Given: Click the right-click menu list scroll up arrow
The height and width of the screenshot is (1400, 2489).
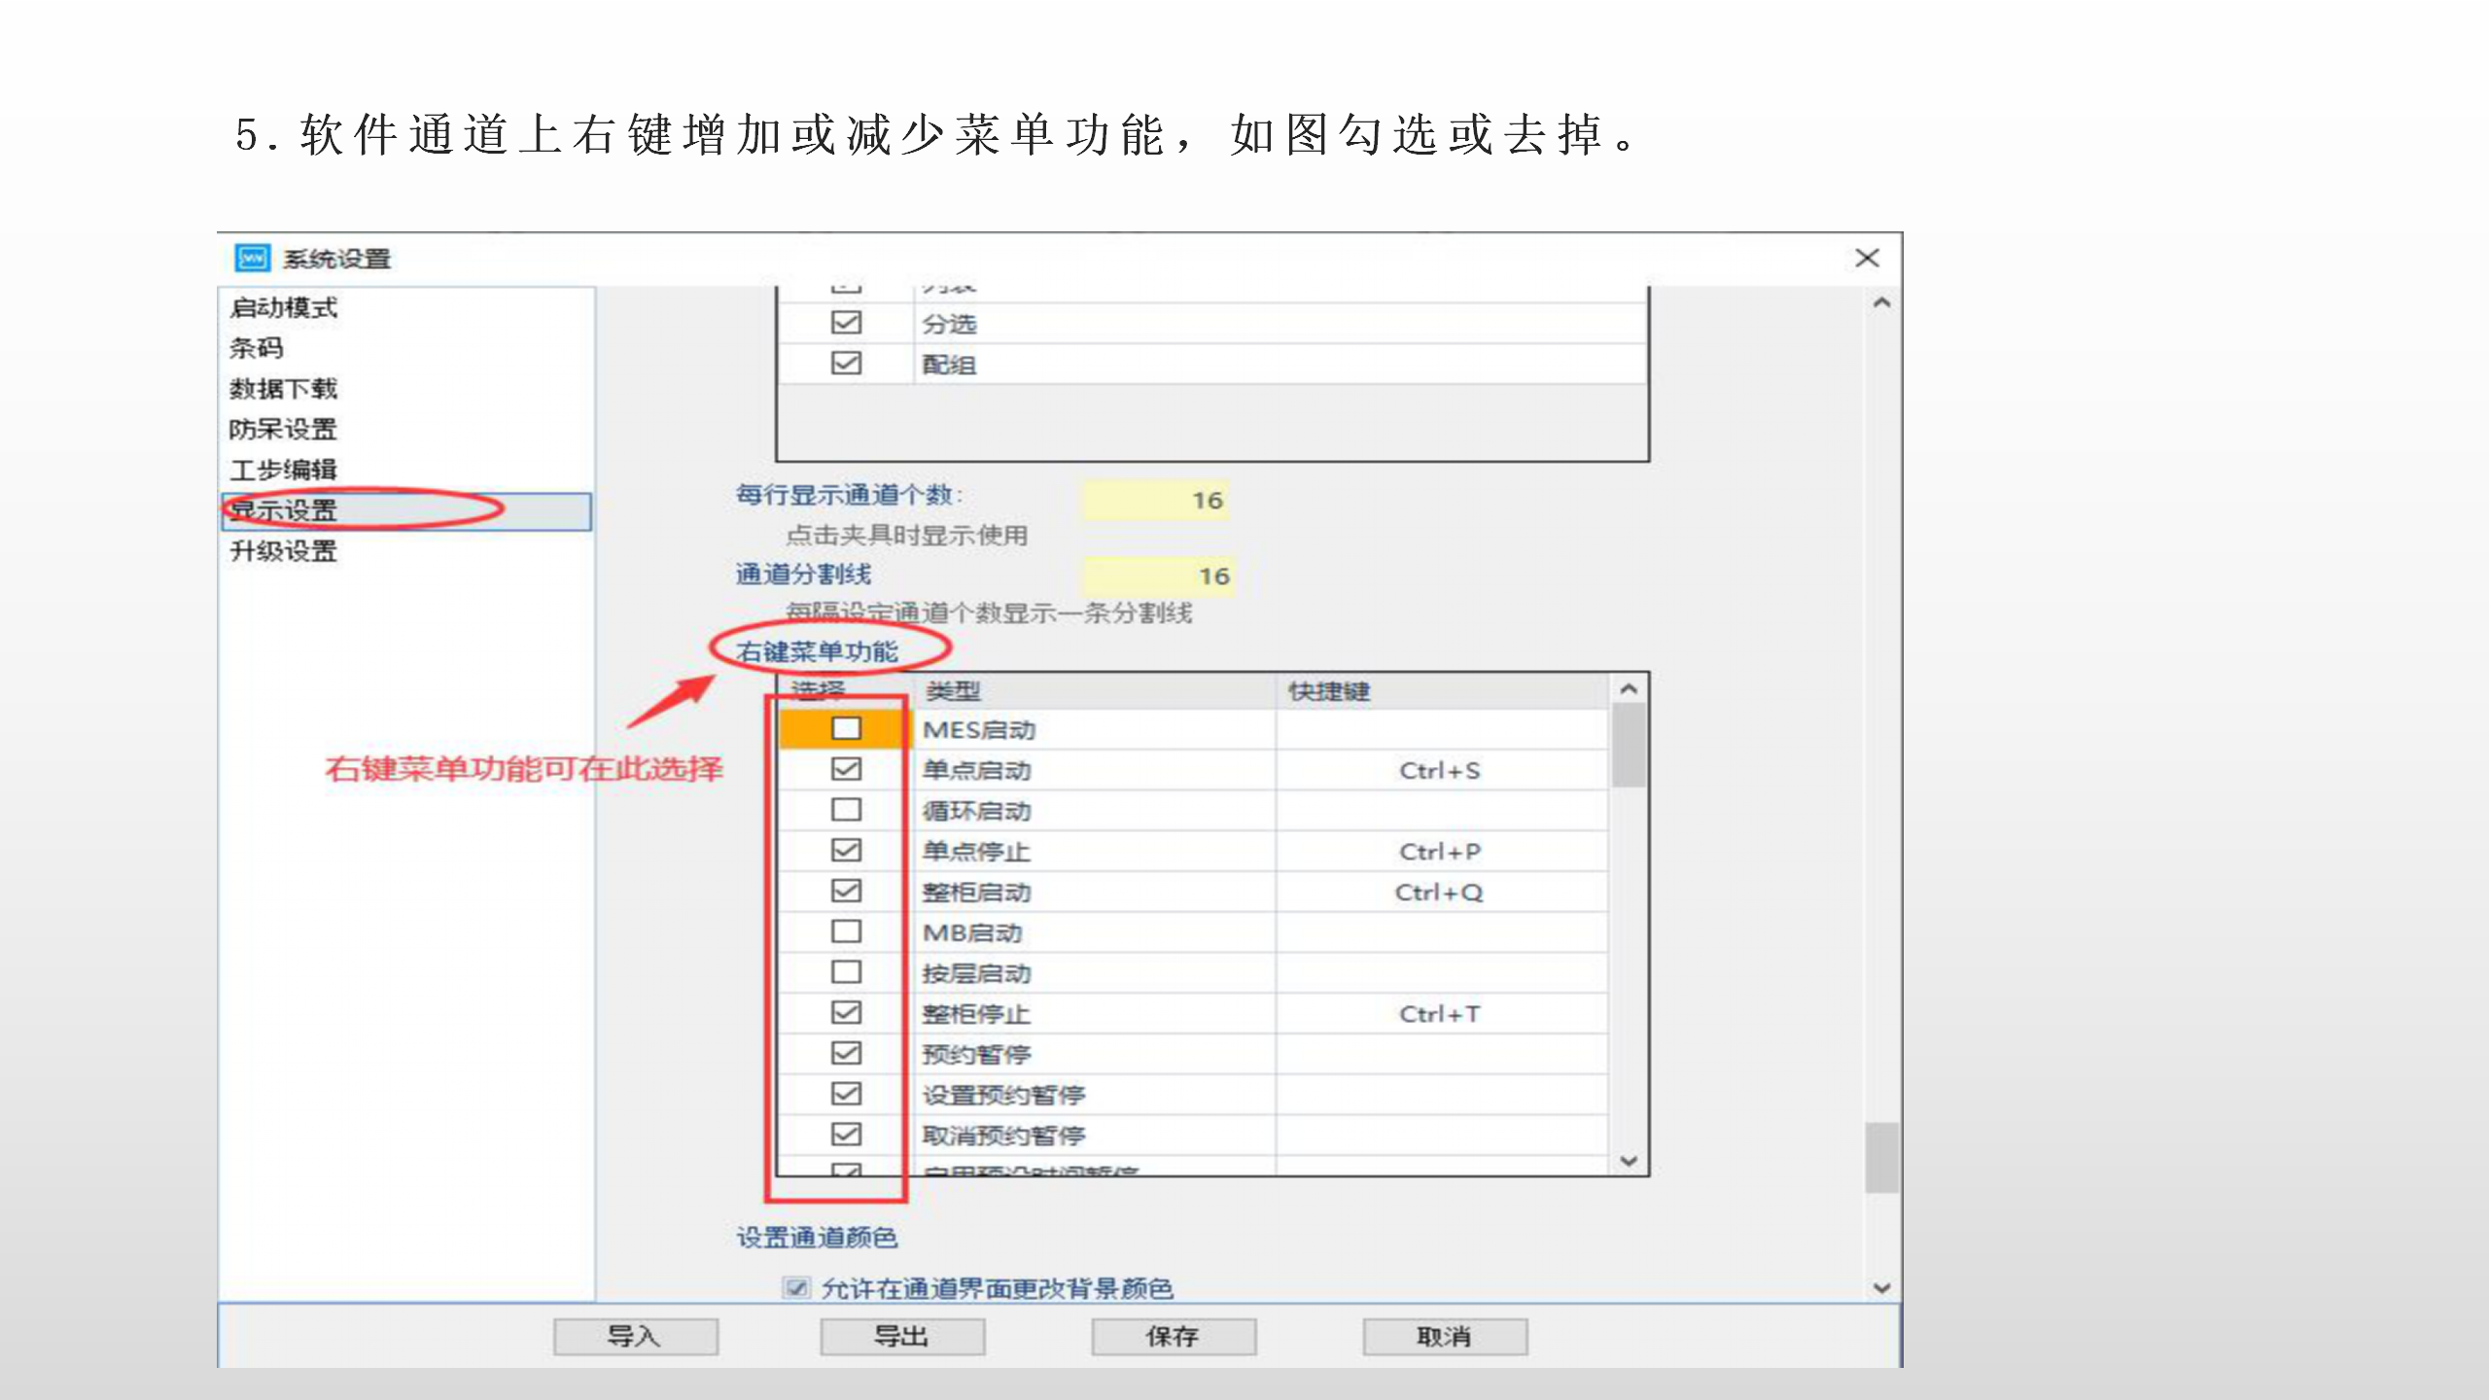Looking at the screenshot, I should (x=1630, y=688).
